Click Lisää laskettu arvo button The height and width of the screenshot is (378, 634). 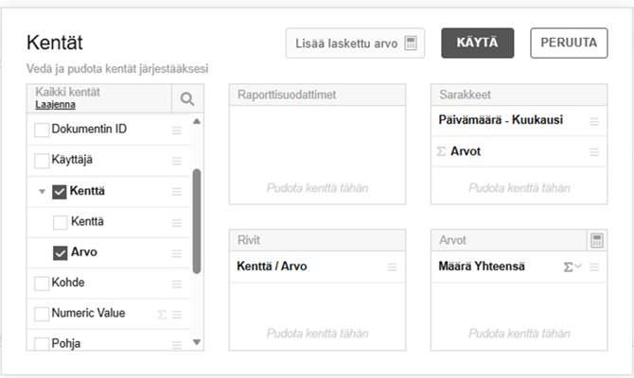pyautogui.click(x=355, y=43)
